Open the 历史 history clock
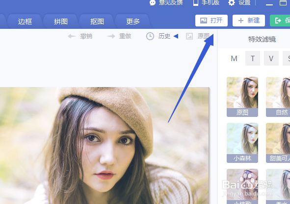Viewport: 290px width, 204px height. [150, 36]
